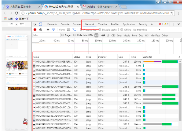
Task: Clear the network log
Action: [41, 30]
